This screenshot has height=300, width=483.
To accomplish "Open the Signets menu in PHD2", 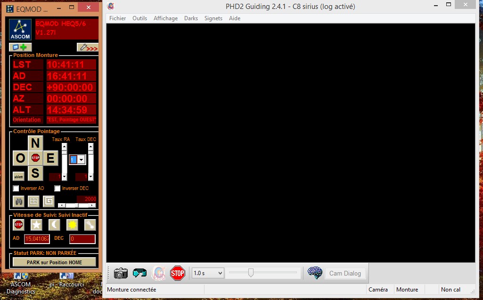I will 213,18.
